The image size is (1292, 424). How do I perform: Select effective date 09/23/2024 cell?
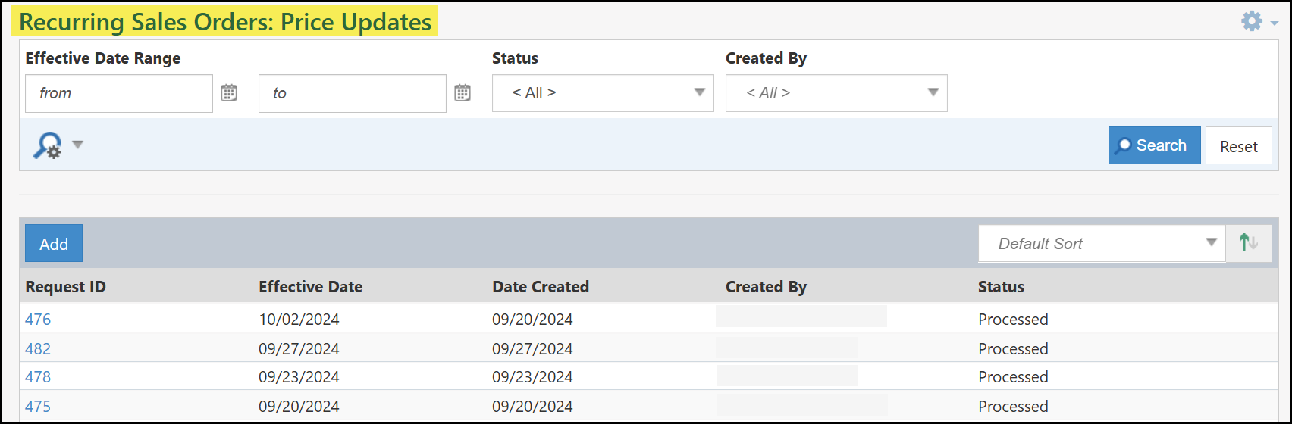299,377
